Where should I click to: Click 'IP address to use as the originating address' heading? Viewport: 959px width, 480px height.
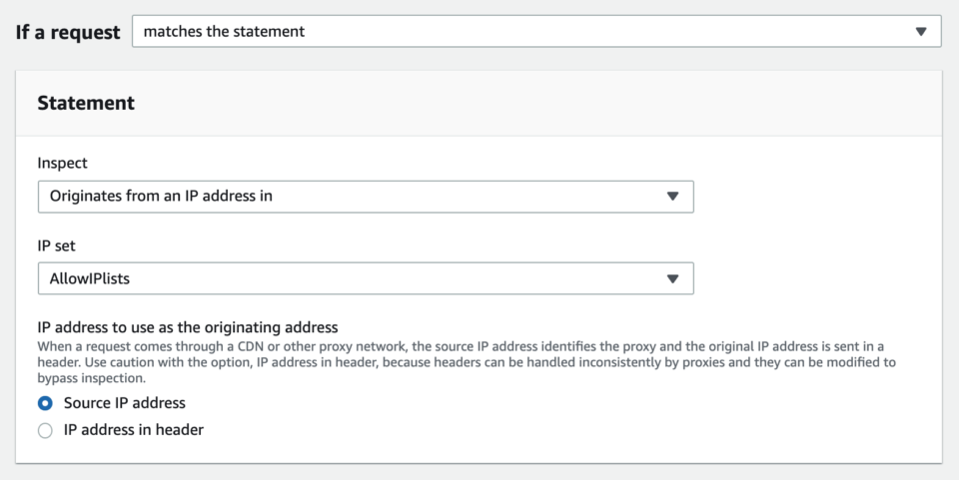pyautogui.click(x=188, y=327)
